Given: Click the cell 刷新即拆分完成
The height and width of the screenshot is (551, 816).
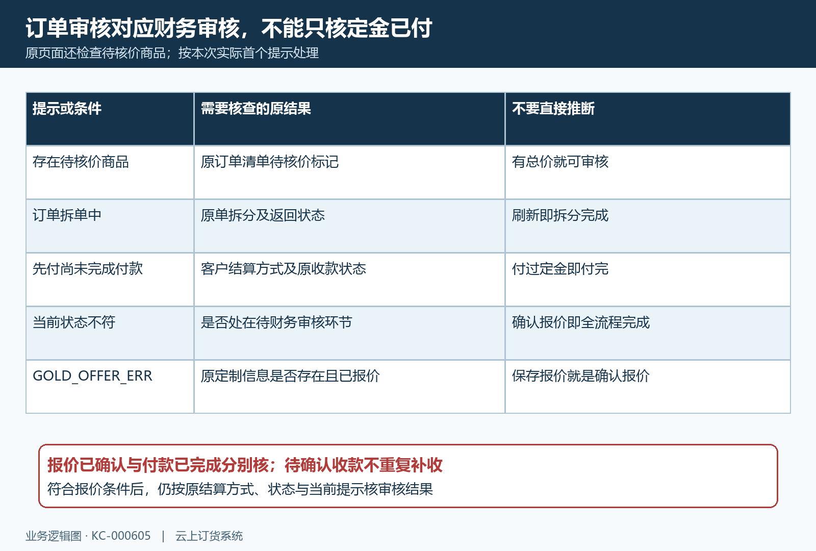Looking at the screenshot, I should pyautogui.click(x=648, y=226).
